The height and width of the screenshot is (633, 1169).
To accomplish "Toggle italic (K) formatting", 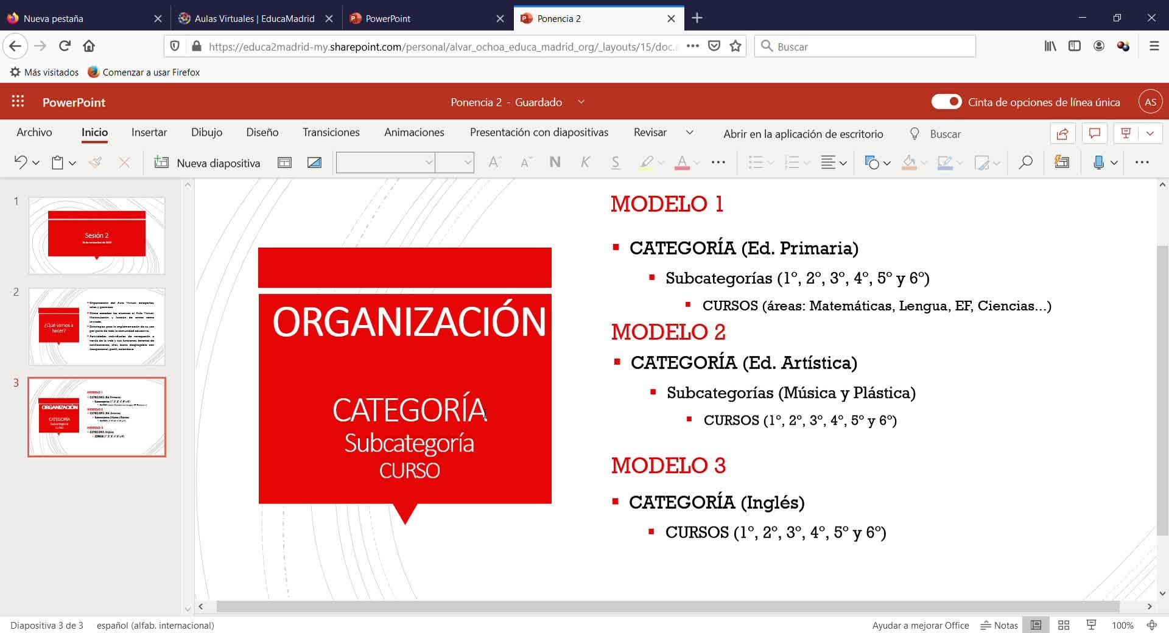I will (x=585, y=163).
